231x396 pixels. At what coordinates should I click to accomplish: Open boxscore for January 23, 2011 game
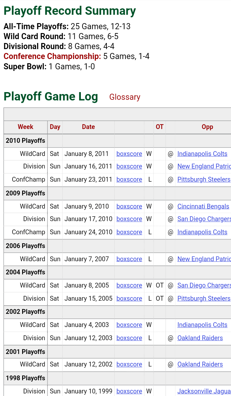point(129,179)
